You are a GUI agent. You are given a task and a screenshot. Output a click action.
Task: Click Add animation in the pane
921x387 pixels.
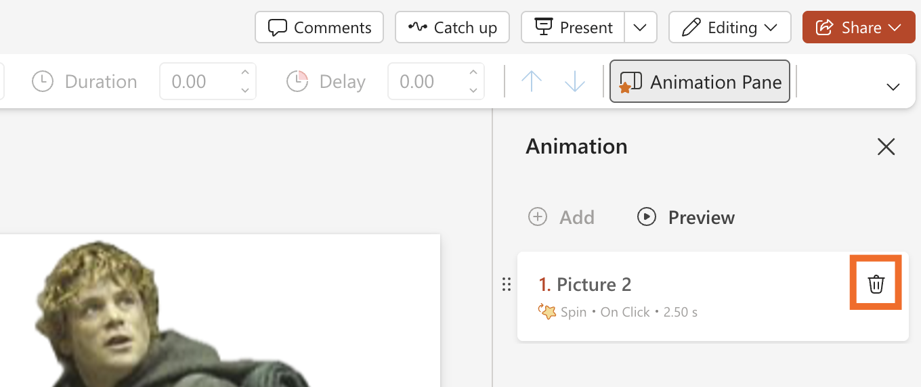tap(561, 217)
